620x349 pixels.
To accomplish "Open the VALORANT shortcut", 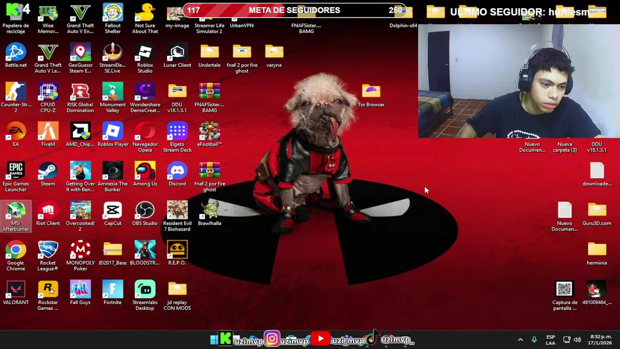I will coord(15,293).
